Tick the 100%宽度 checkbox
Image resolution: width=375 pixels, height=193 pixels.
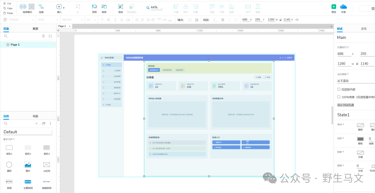339,97
